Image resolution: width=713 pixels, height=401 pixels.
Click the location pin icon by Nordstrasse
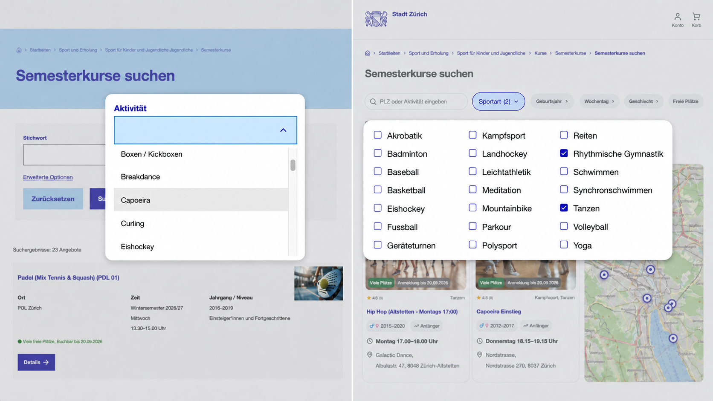(479, 355)
